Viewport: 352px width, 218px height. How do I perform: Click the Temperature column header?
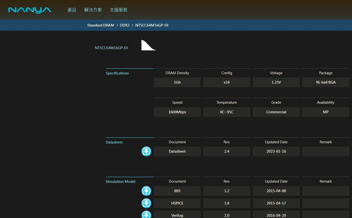coord(227,103)
